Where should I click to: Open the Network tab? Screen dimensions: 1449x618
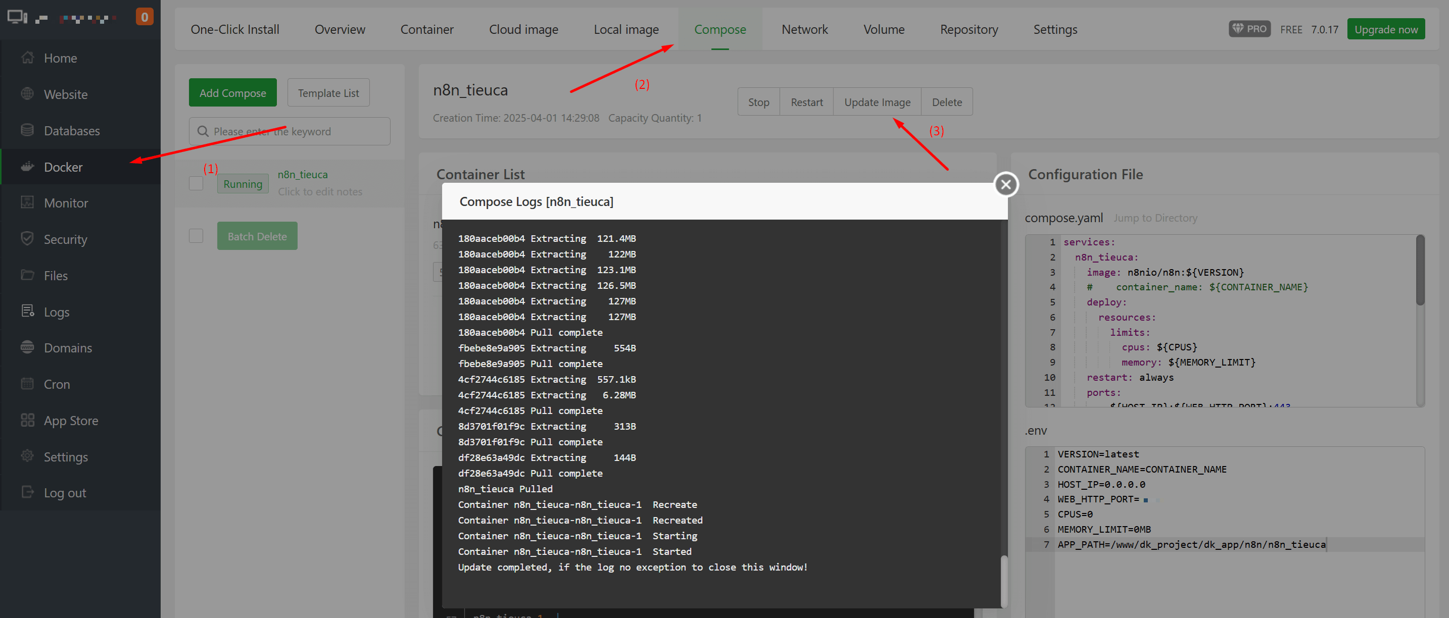805,29
